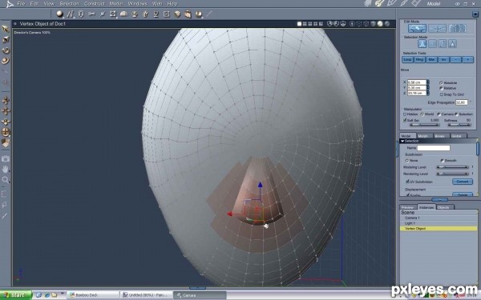Select the dashed marquee selection tool in left toolbar
The width and height of the screenshot is (481, 300).
click(x=4, y=194)
